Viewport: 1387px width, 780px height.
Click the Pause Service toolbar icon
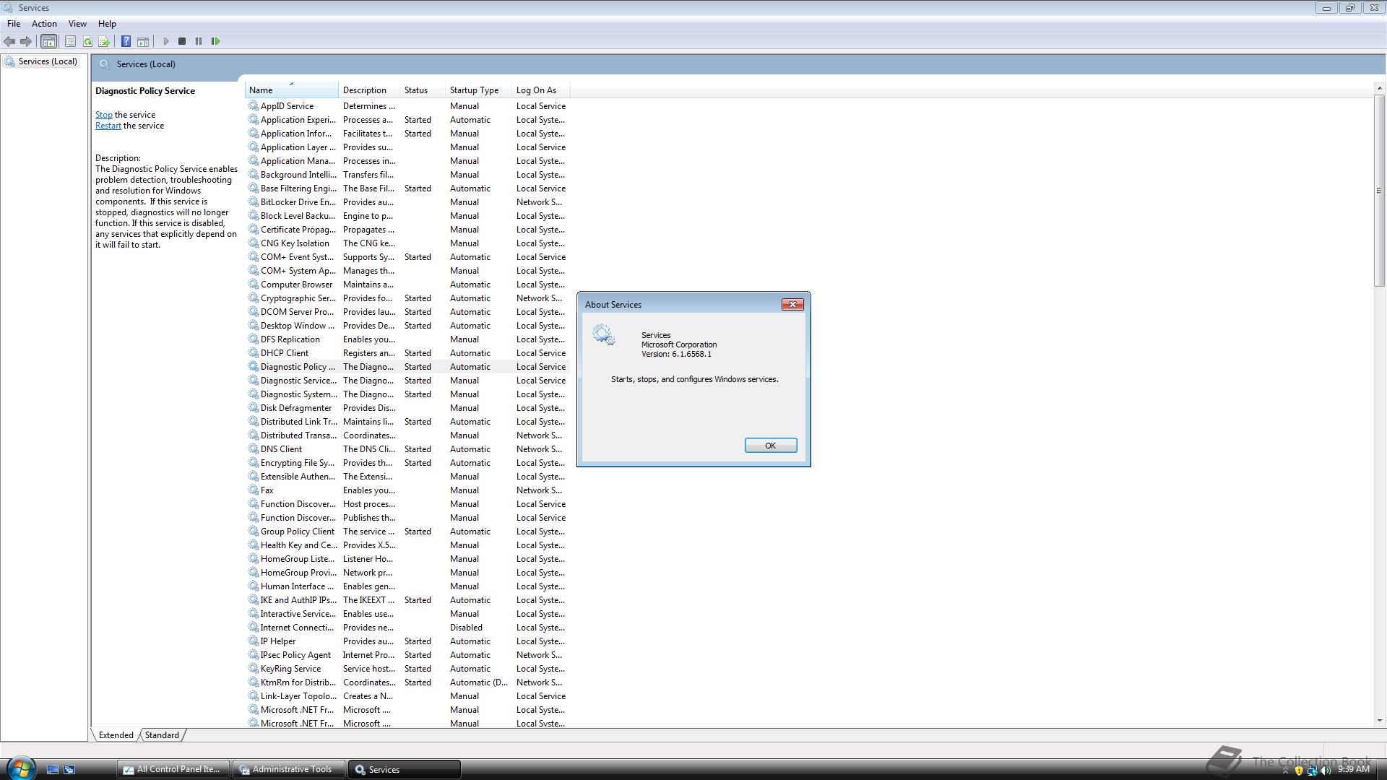[x=199, y=41]
